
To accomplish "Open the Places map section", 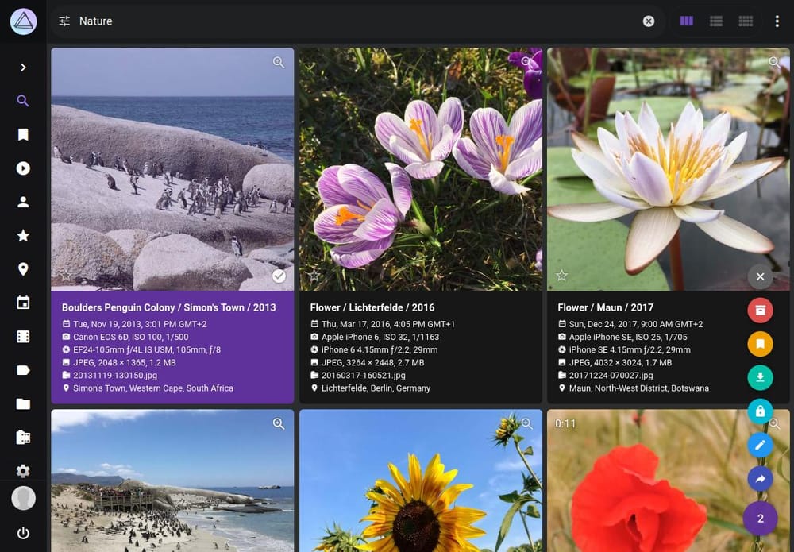I will click(23, 269).
